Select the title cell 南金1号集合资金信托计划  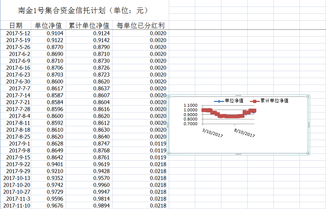pyautogui.click(x=83, y=10)
